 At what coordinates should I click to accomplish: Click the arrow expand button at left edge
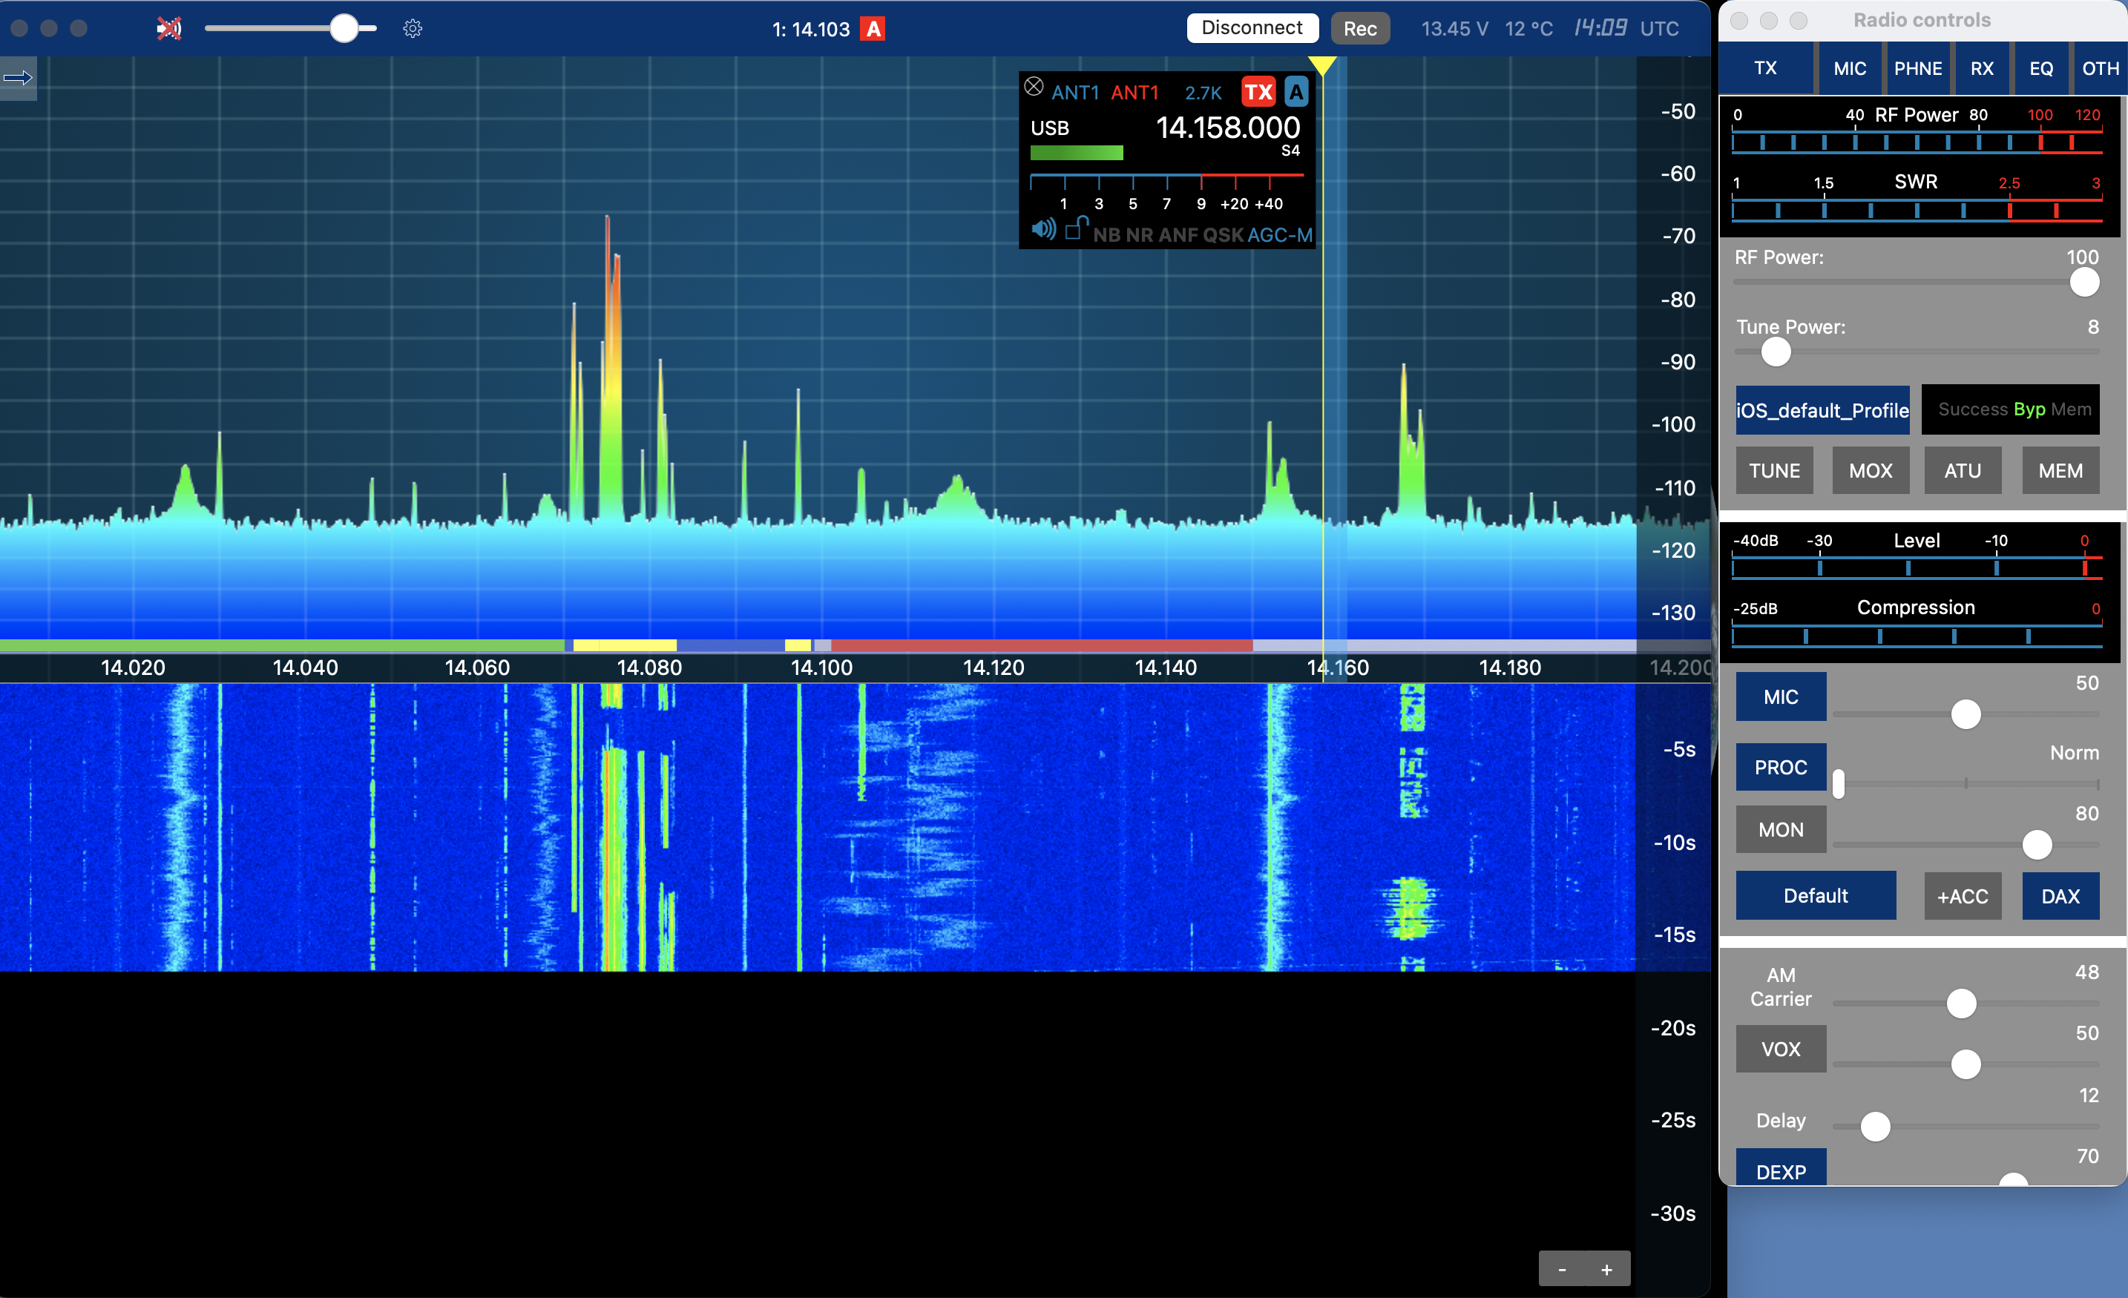coord(18,79)
